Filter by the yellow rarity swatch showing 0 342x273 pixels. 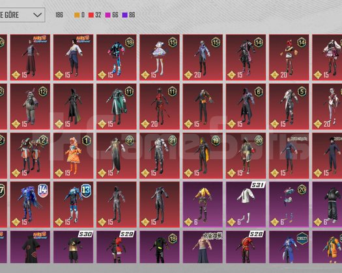79,15
